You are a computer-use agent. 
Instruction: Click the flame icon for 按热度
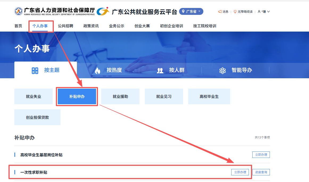pyautogui.click(x=98, y=71)
